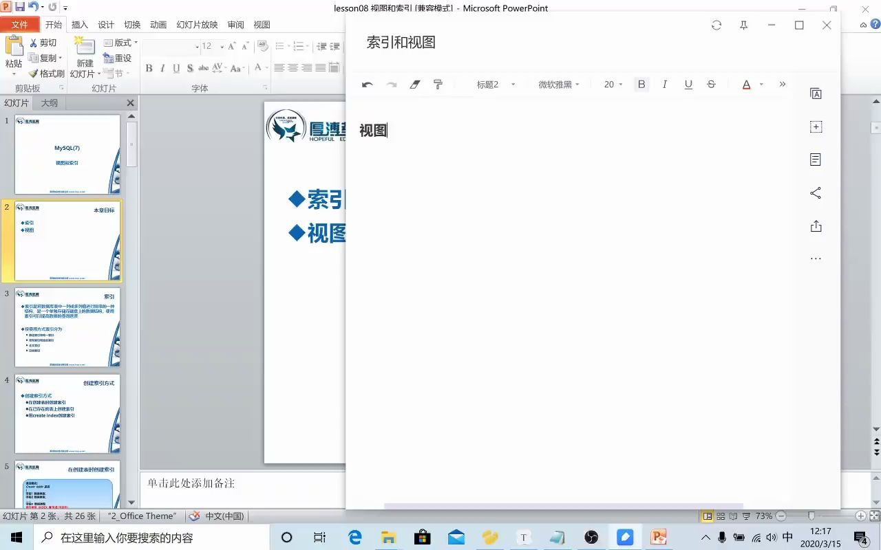Toggle PowerPoint ribbon strikethrough abc button
The width and height of the screenshot is (881, 550).
(204, 68)
